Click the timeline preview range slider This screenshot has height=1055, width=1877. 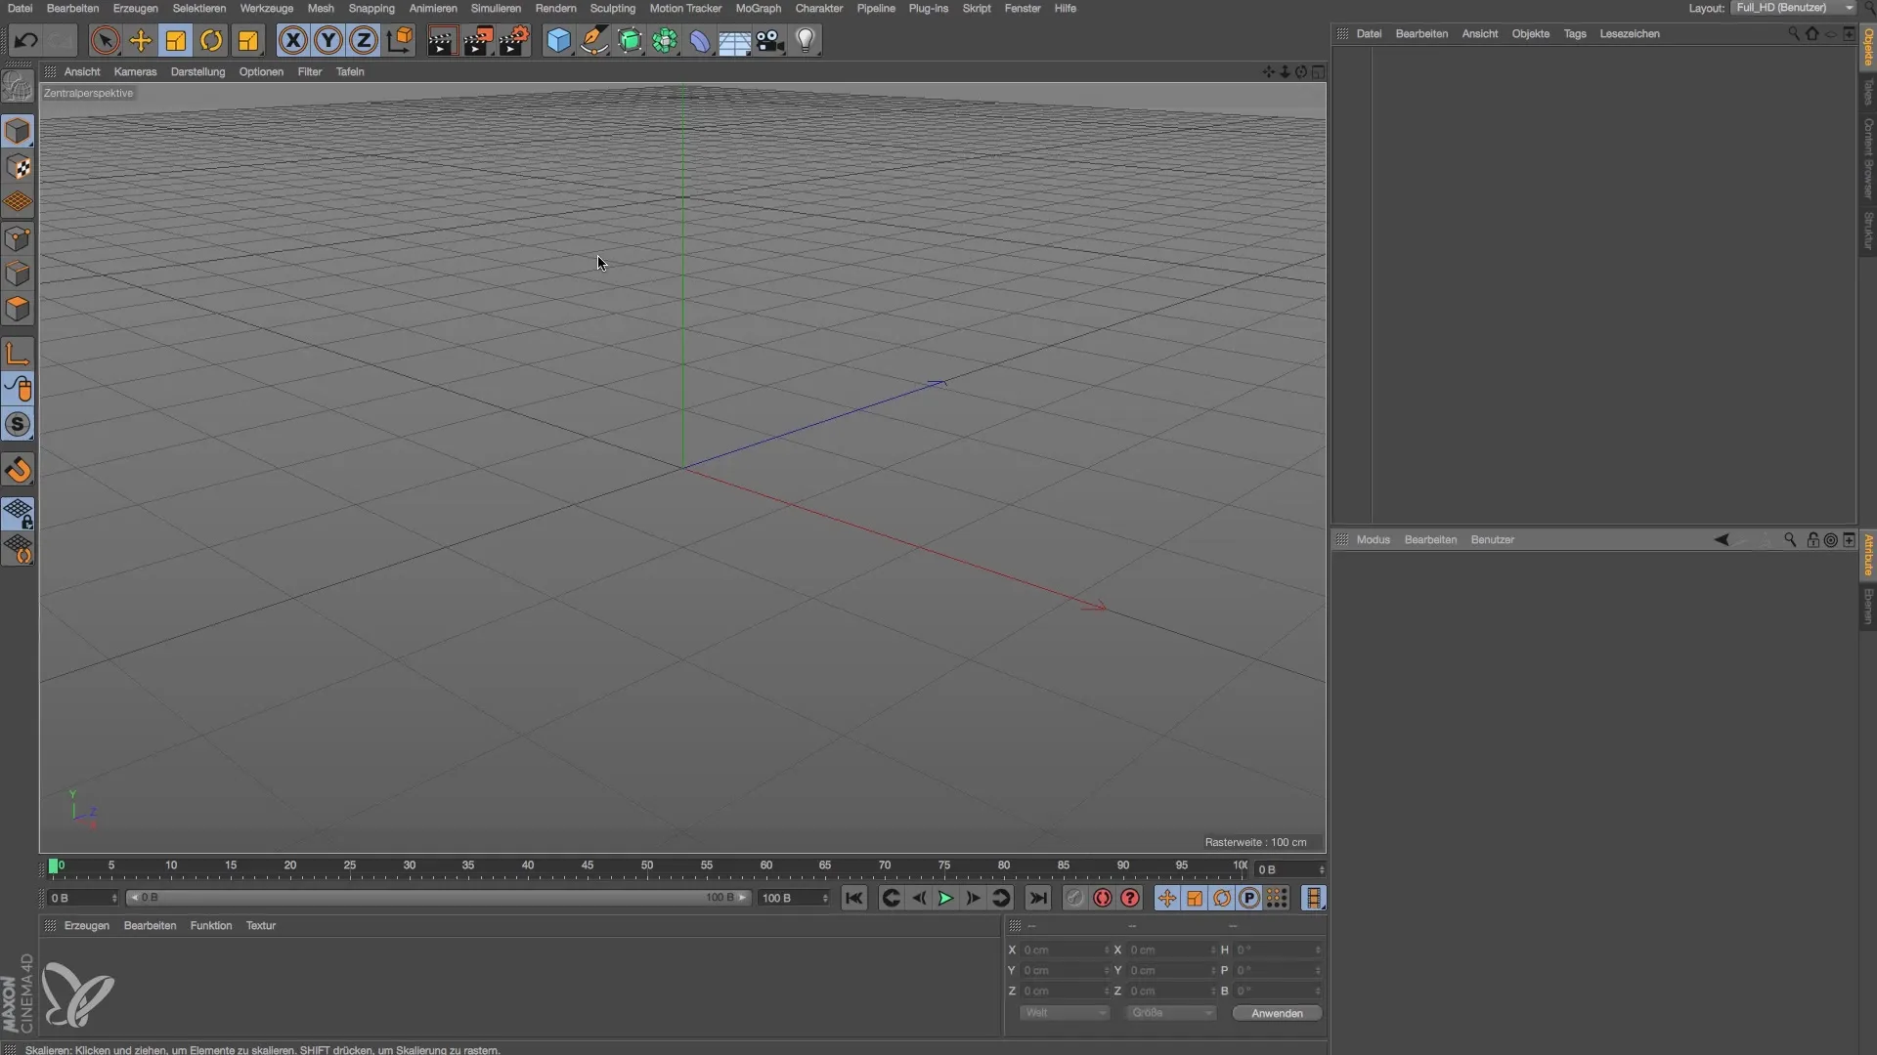(438, 898)
